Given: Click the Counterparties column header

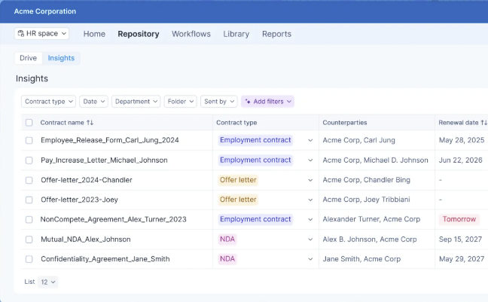Looking at the screenshot, I should pyautogui.click(x=345, y=123).
